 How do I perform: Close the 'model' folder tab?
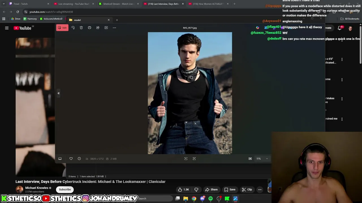pyautogui.click(x=109, y=20)
